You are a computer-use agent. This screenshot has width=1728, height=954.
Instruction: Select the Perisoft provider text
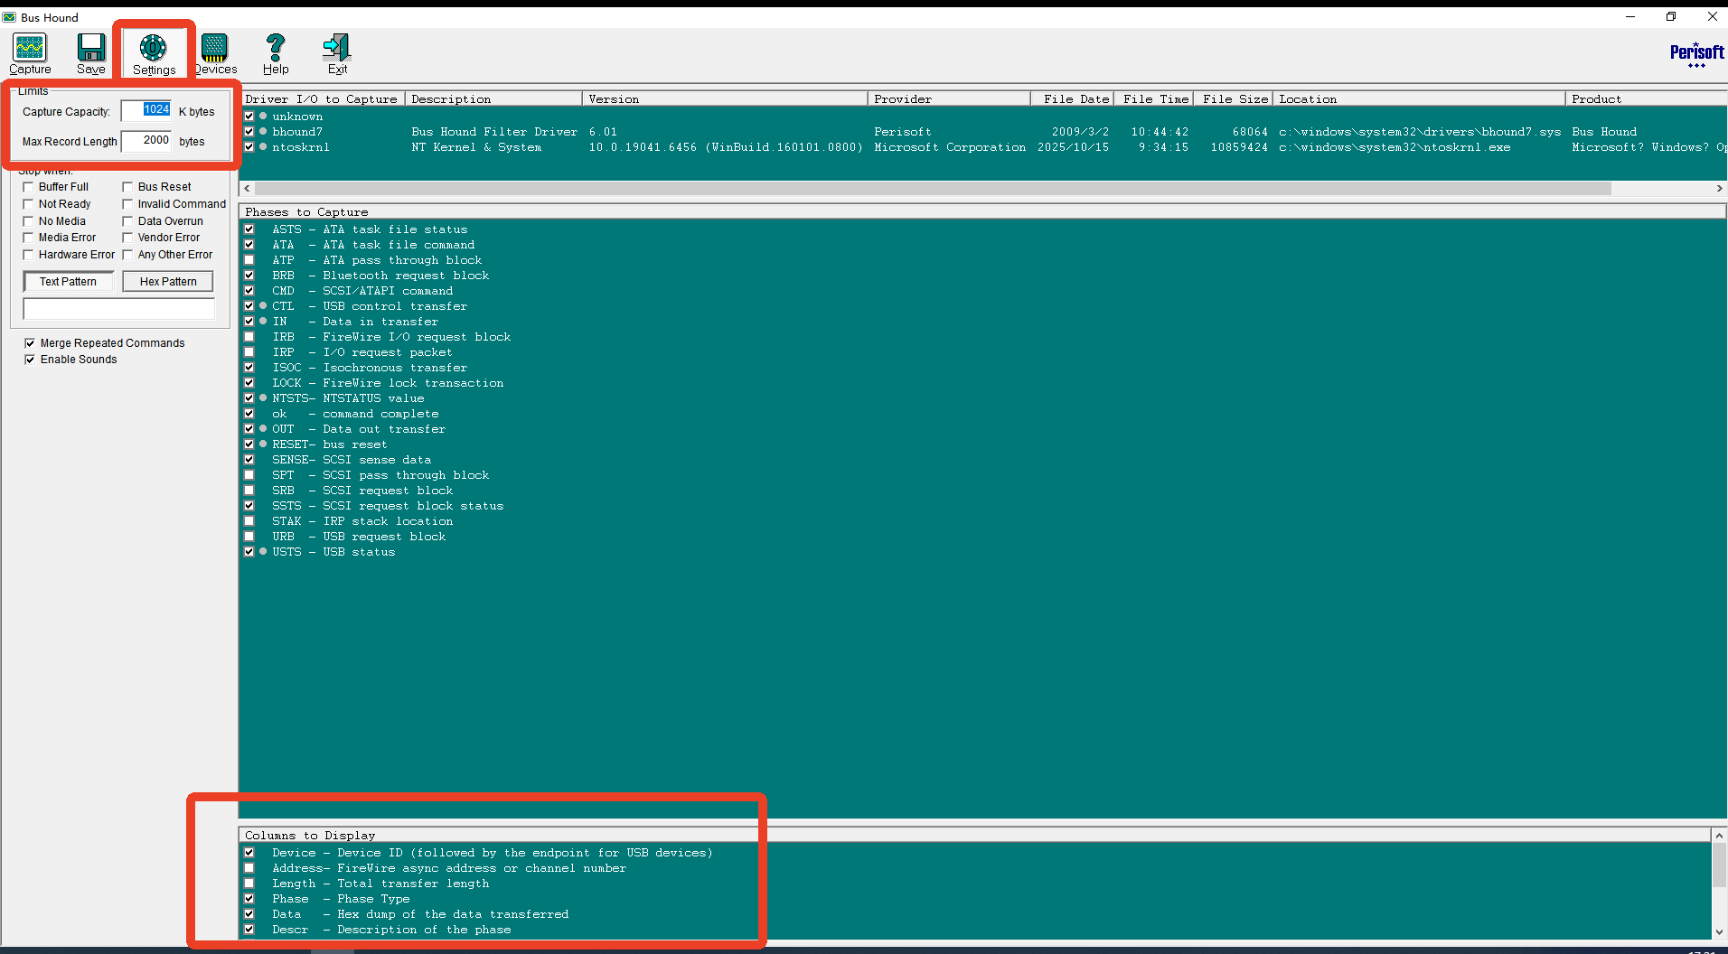[902, 132]
